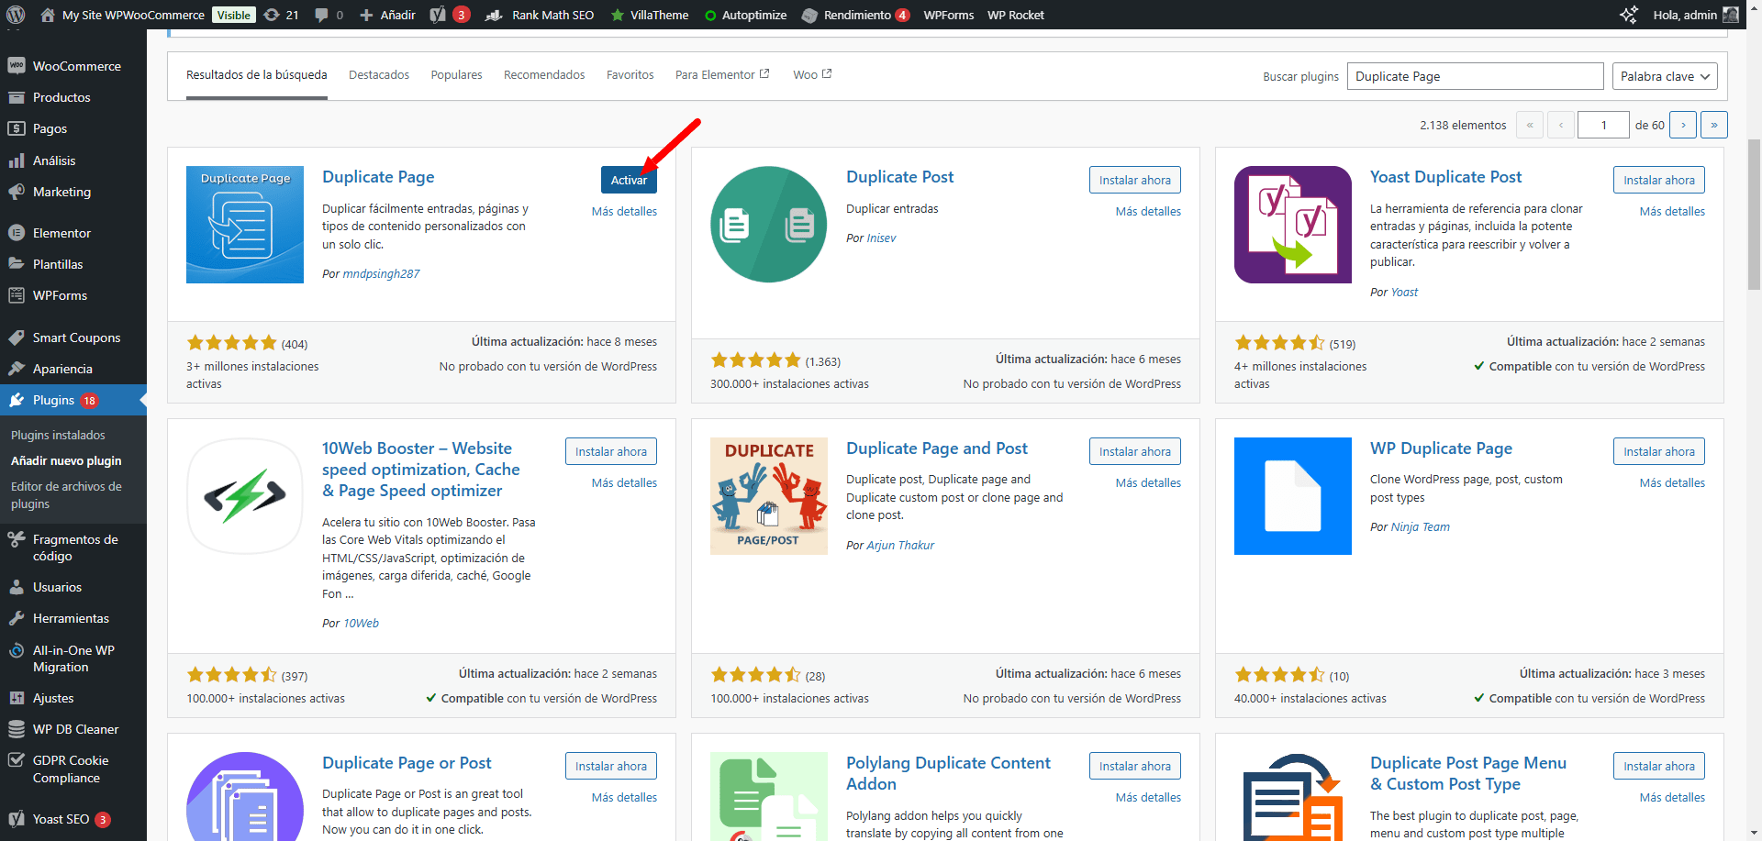Open WooCommerce sidebar icon
Image resolution: width=1762 pixels, height=841 pixels.
[16, 66]
